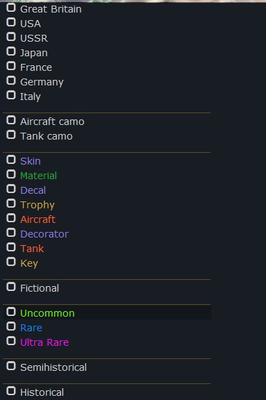Check the Great Britain filter checkbox
This screenshot has height=400, width=266.
point(11,8)
